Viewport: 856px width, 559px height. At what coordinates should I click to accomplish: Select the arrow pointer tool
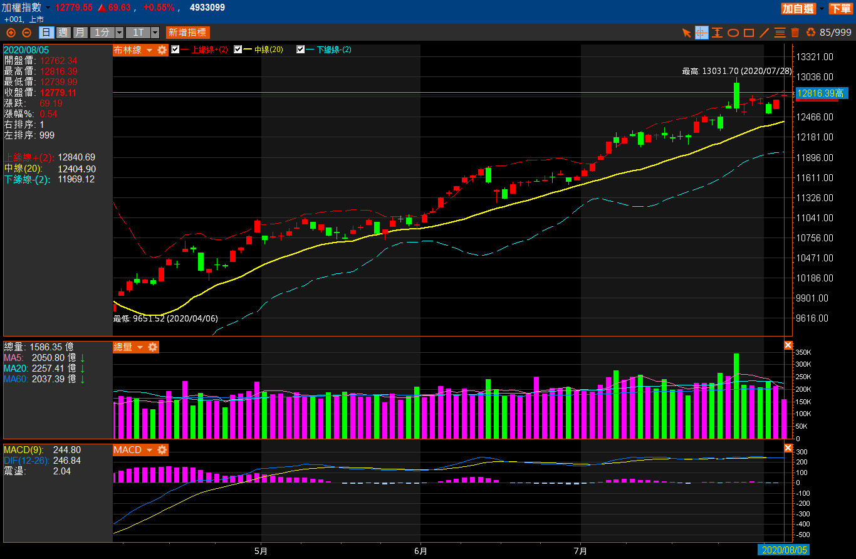click(686, 33)
